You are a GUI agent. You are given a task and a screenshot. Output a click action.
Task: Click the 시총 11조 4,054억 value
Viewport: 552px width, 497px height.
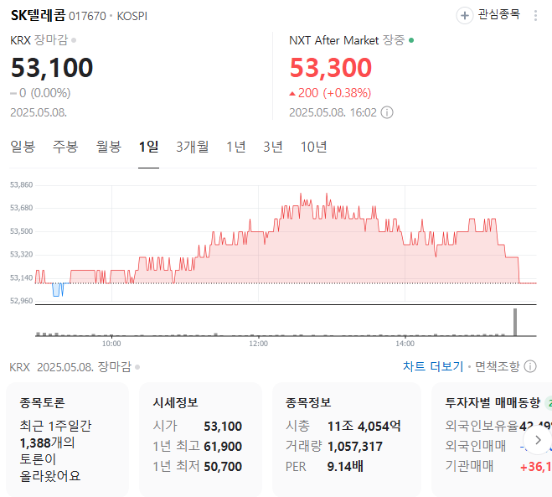click(x=364, y=427)
